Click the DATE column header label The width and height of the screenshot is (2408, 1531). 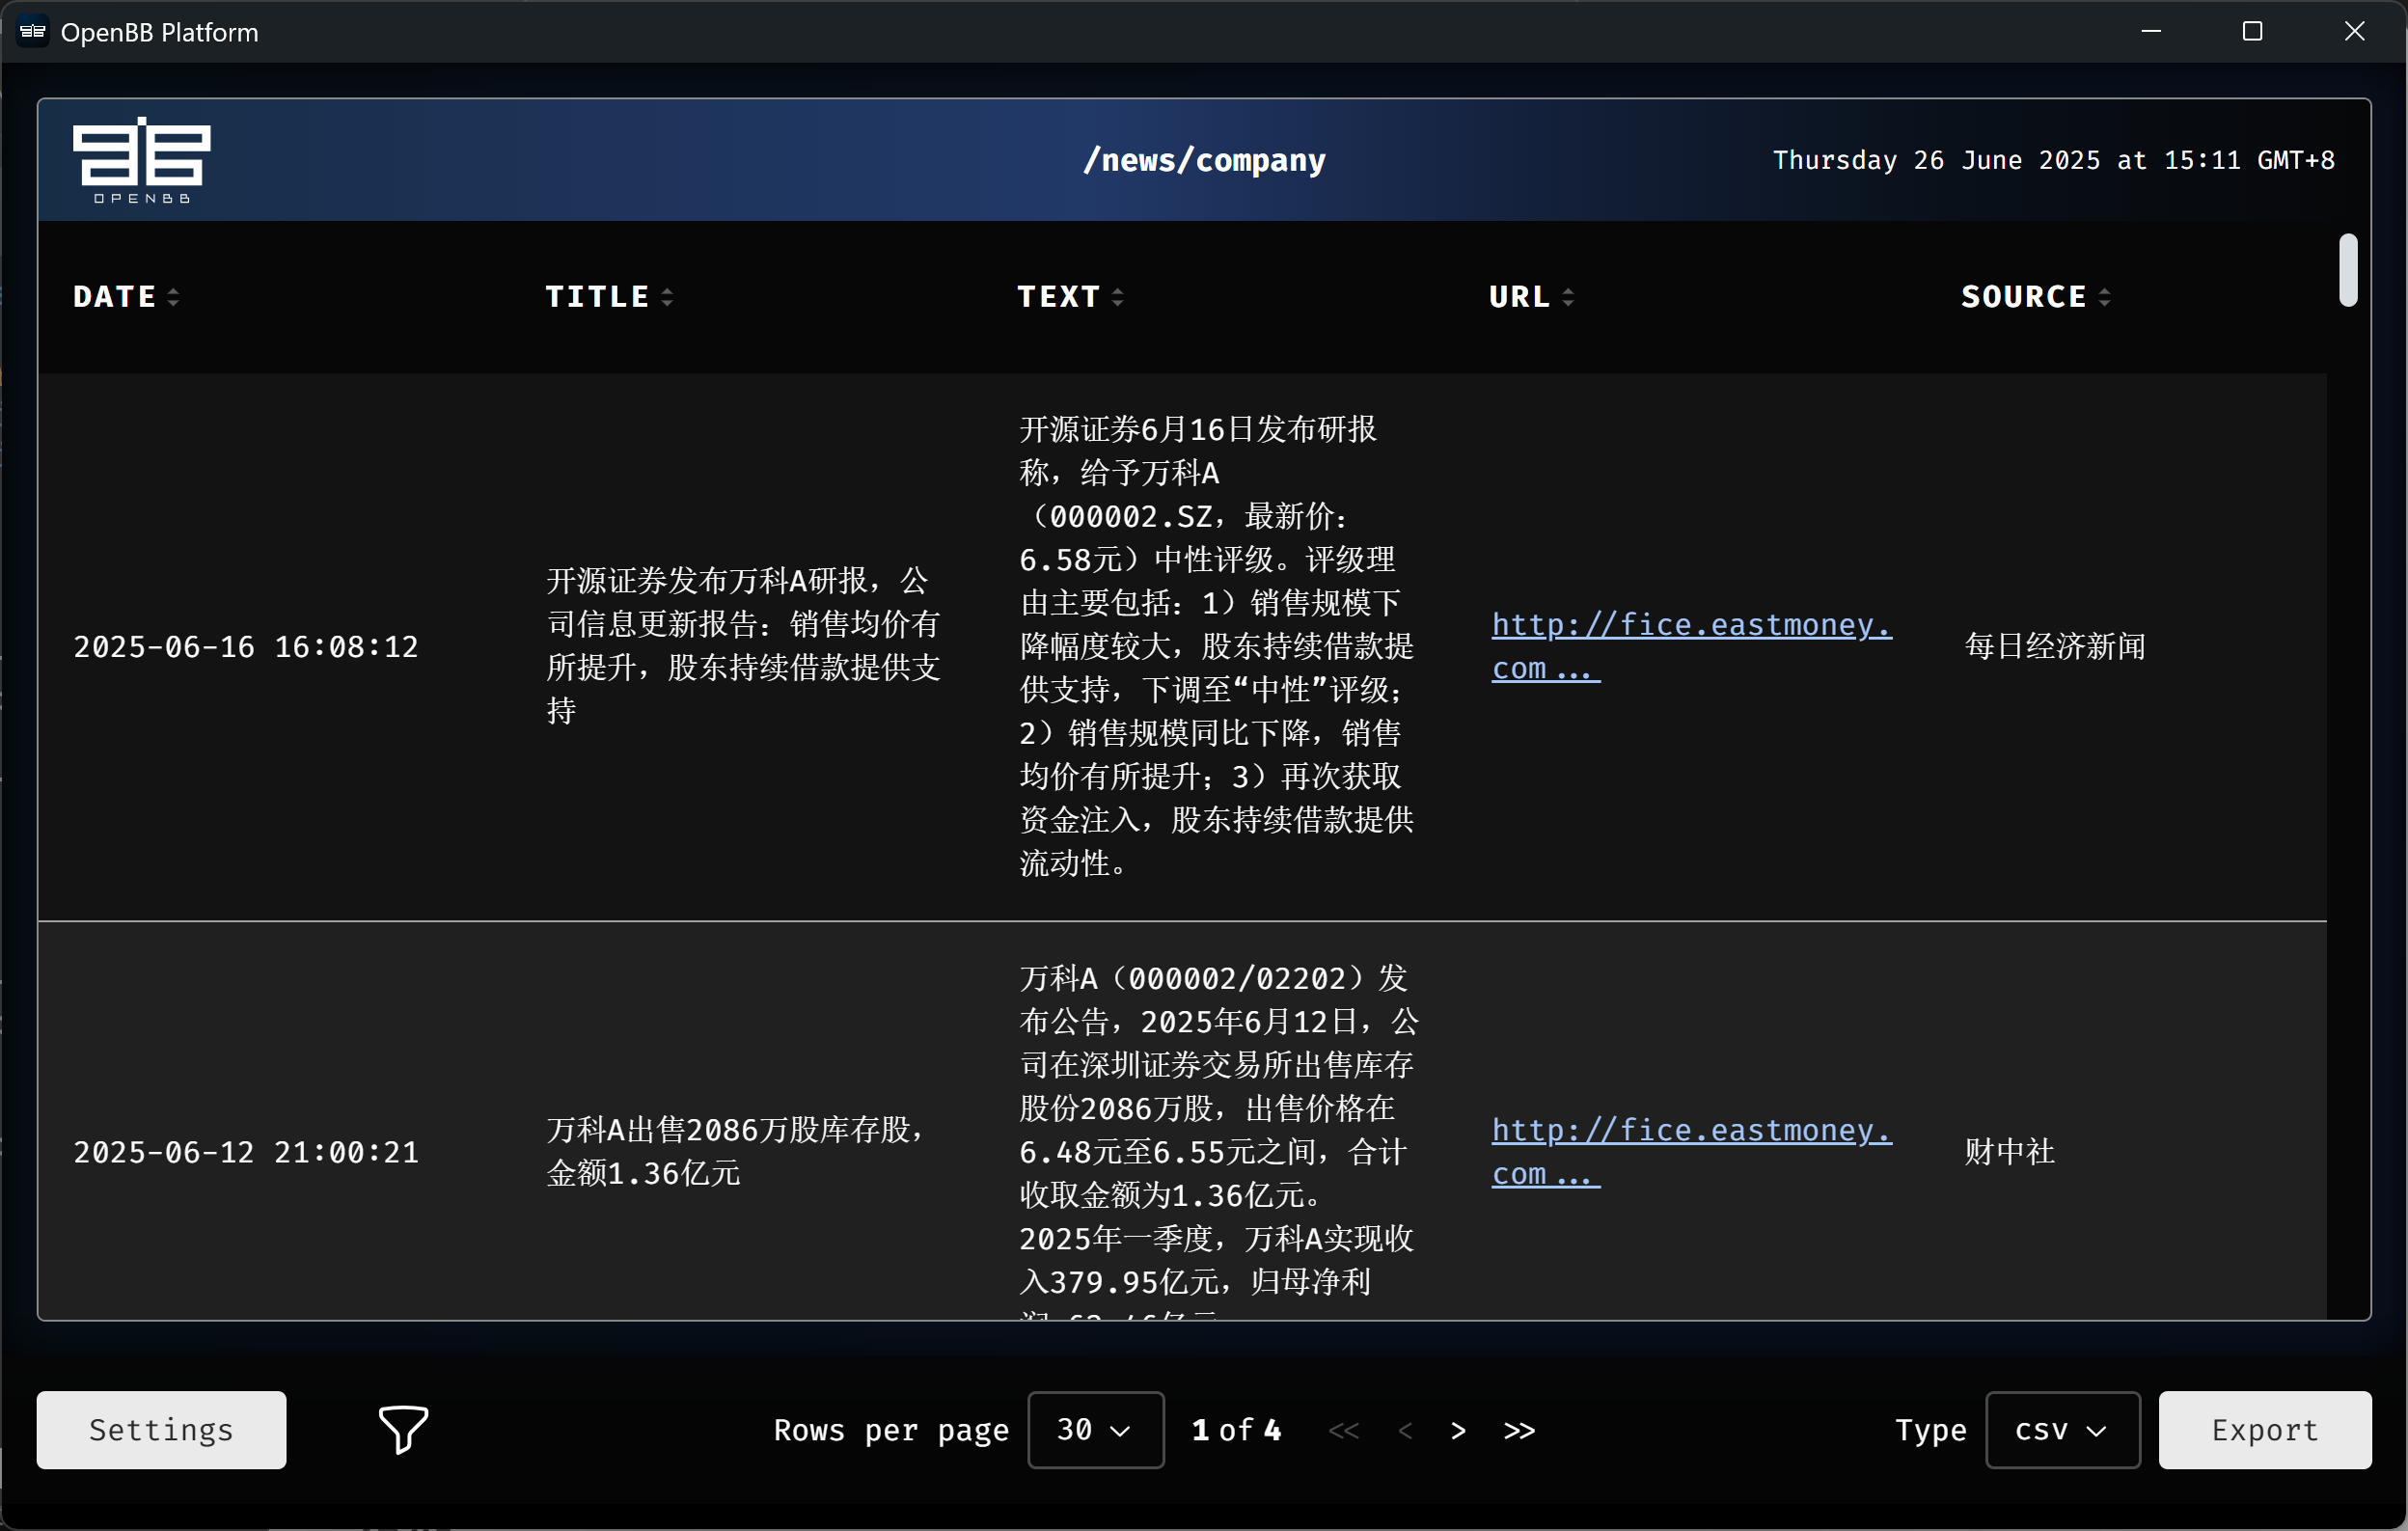click(x=114, y=297)
